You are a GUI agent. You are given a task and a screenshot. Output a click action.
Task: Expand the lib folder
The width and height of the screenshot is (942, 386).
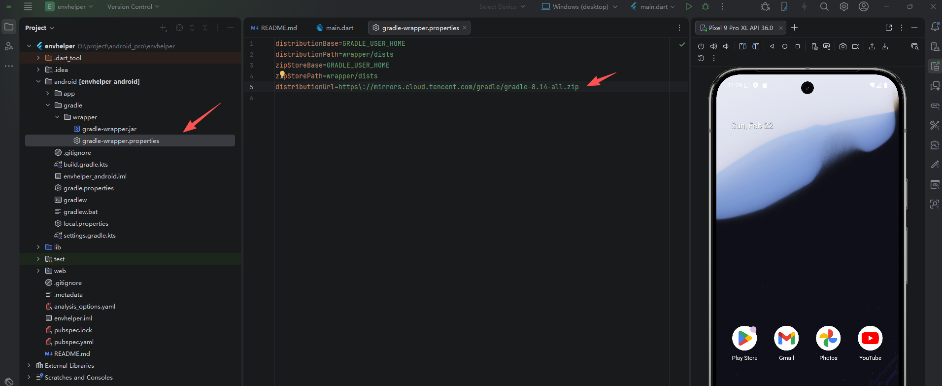click(x=38, y=247)
